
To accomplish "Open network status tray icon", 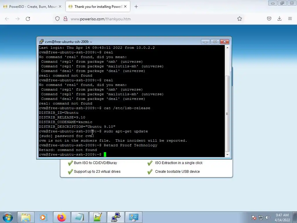I will pyautogui.click(x=261, y=217).
